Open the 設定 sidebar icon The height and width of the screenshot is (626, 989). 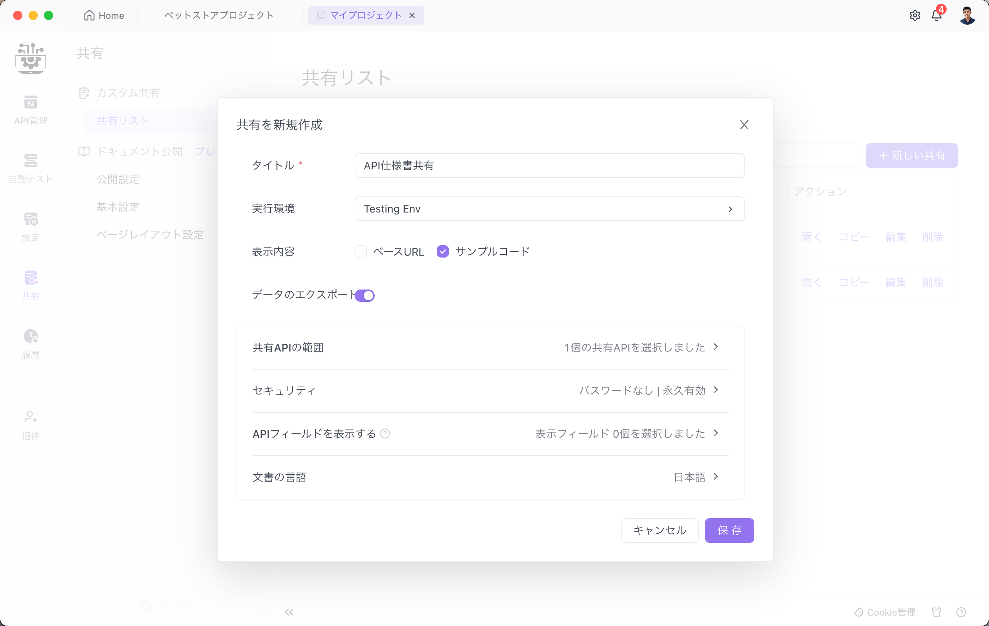(x=30, y=226)
